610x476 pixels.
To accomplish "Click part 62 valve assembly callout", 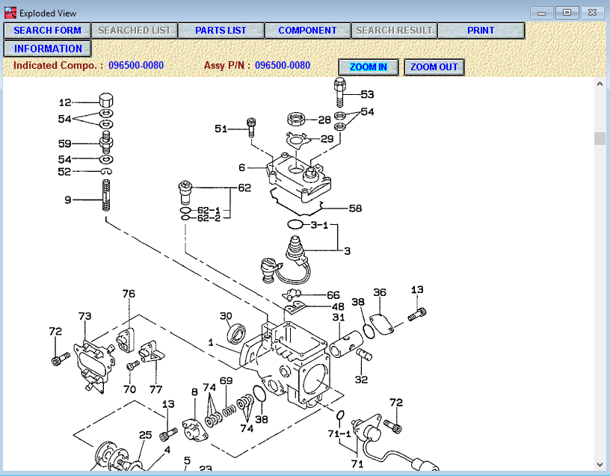I will [x=244, y=189].
